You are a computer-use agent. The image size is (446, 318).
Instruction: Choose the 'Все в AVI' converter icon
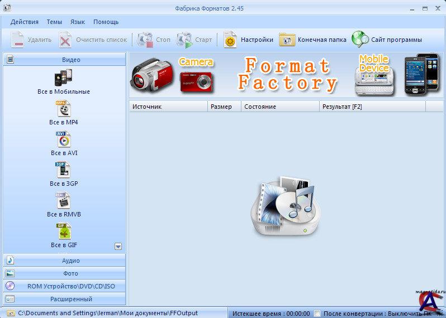click(x=63, y=139)
